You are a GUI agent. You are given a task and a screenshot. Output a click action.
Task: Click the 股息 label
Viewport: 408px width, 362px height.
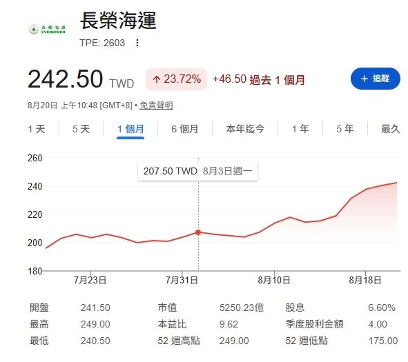tap(295, 308)
